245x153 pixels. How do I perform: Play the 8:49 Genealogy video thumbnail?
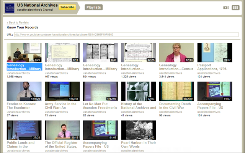(100, 53)
